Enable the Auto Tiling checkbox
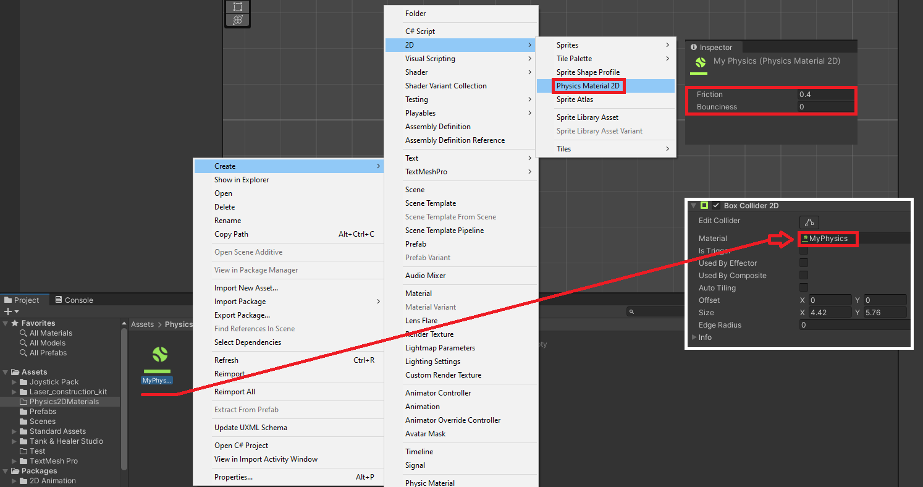This screenshot has height=487, width=923. 804,288
